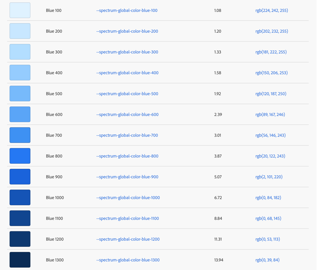Click the contrast value 1.33
Image resolution: width=317 pixels, height=270 pixels.
click(x=218, y=52)
